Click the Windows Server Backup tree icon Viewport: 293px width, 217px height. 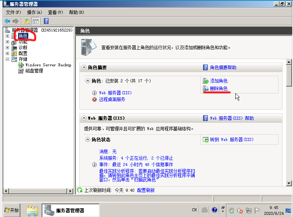pos(21,65)
